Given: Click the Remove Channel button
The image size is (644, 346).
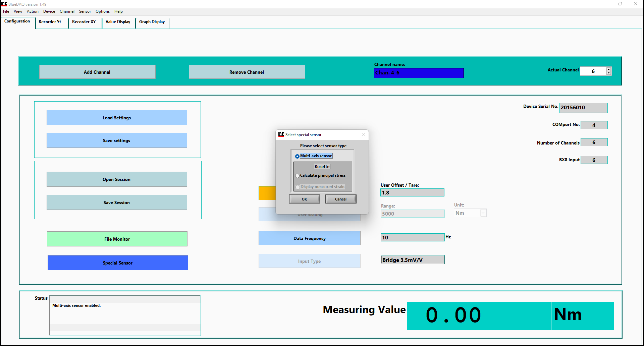Looking at the screenshot, I should (x=247, y=72).
